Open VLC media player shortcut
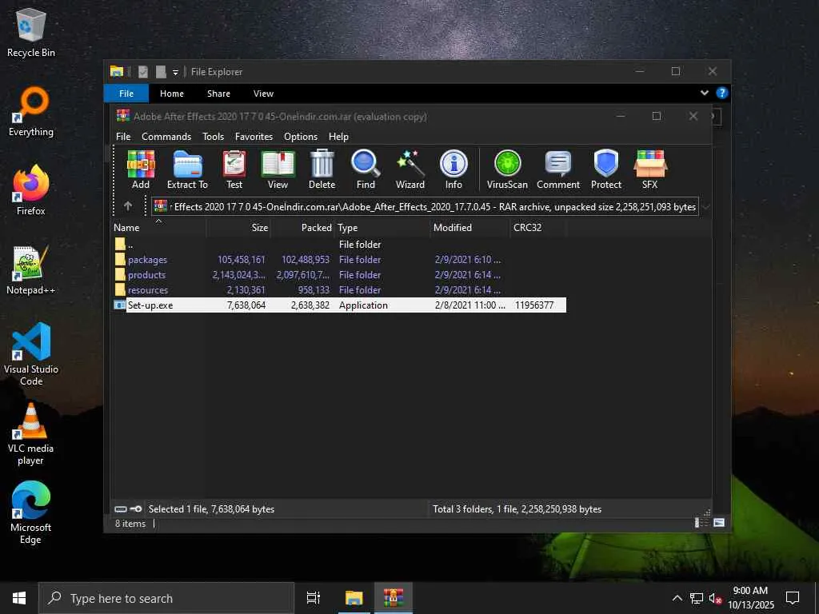This screenshot has width=819, height=614. (31, 434)
